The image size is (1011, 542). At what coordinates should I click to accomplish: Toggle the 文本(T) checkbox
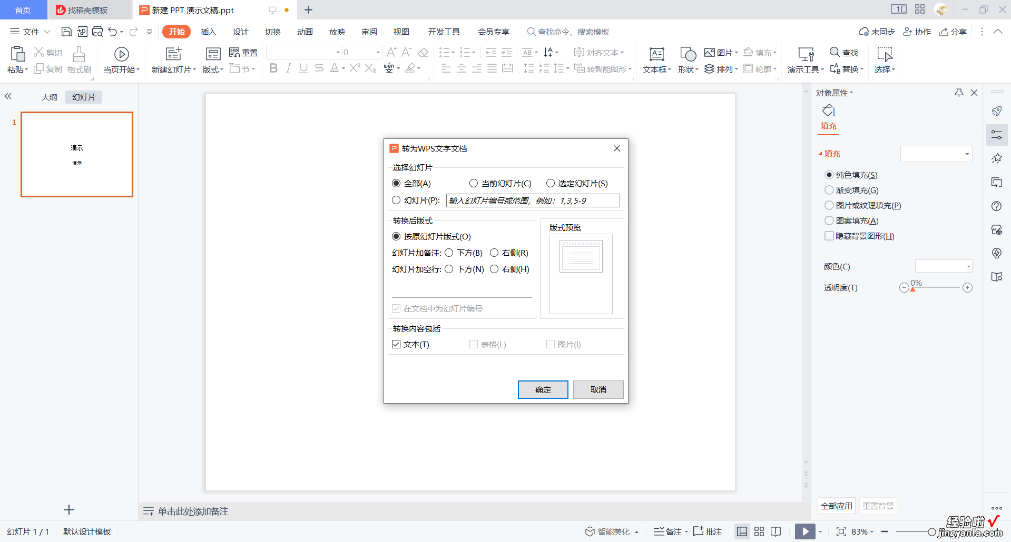396,344
